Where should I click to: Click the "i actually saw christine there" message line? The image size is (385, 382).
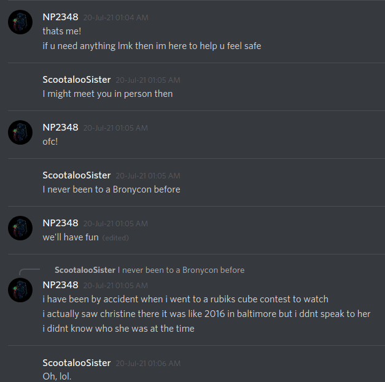[206, 314]
